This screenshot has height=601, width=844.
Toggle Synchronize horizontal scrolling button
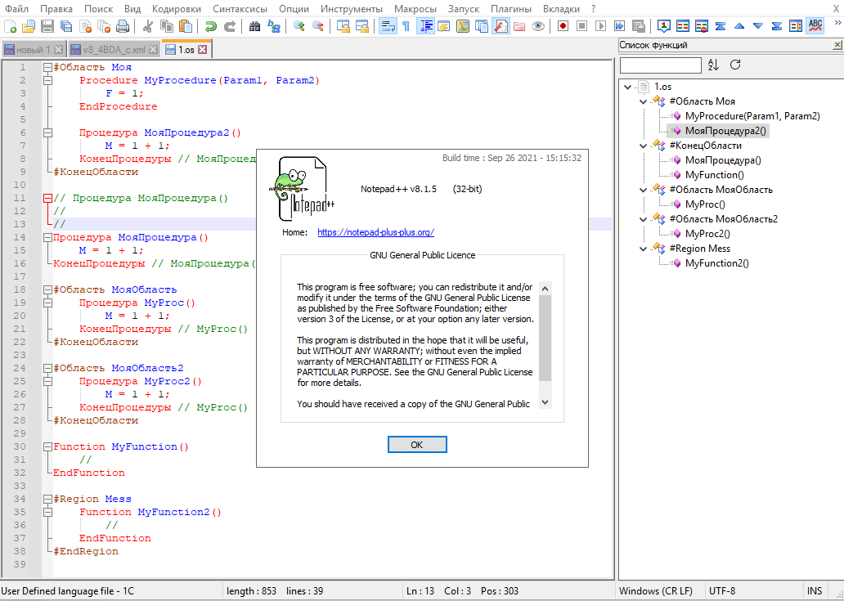pos(362,26)
